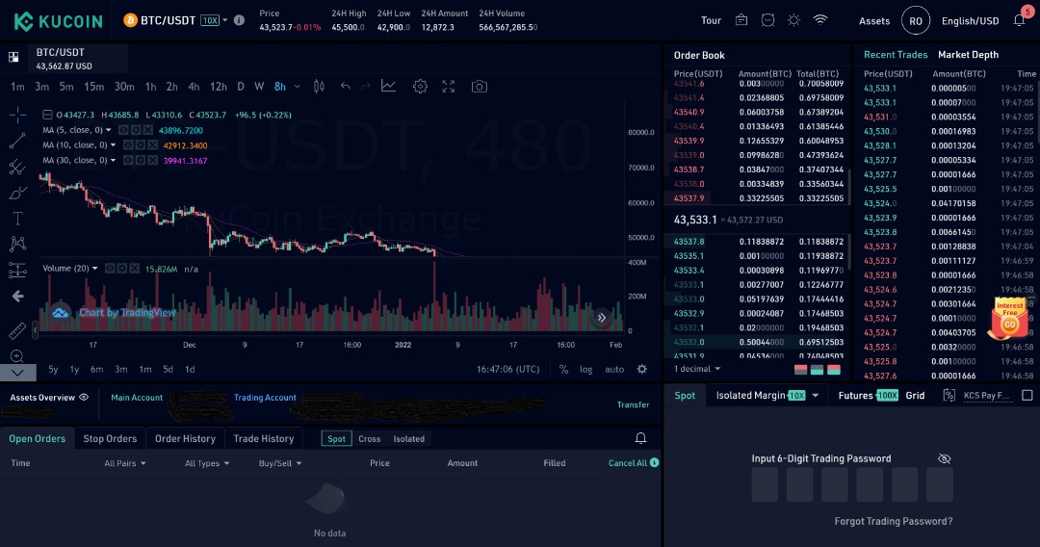Take a chart snapshot with the camera icon
Viewport: 1040px width, 547px height.
479,87
